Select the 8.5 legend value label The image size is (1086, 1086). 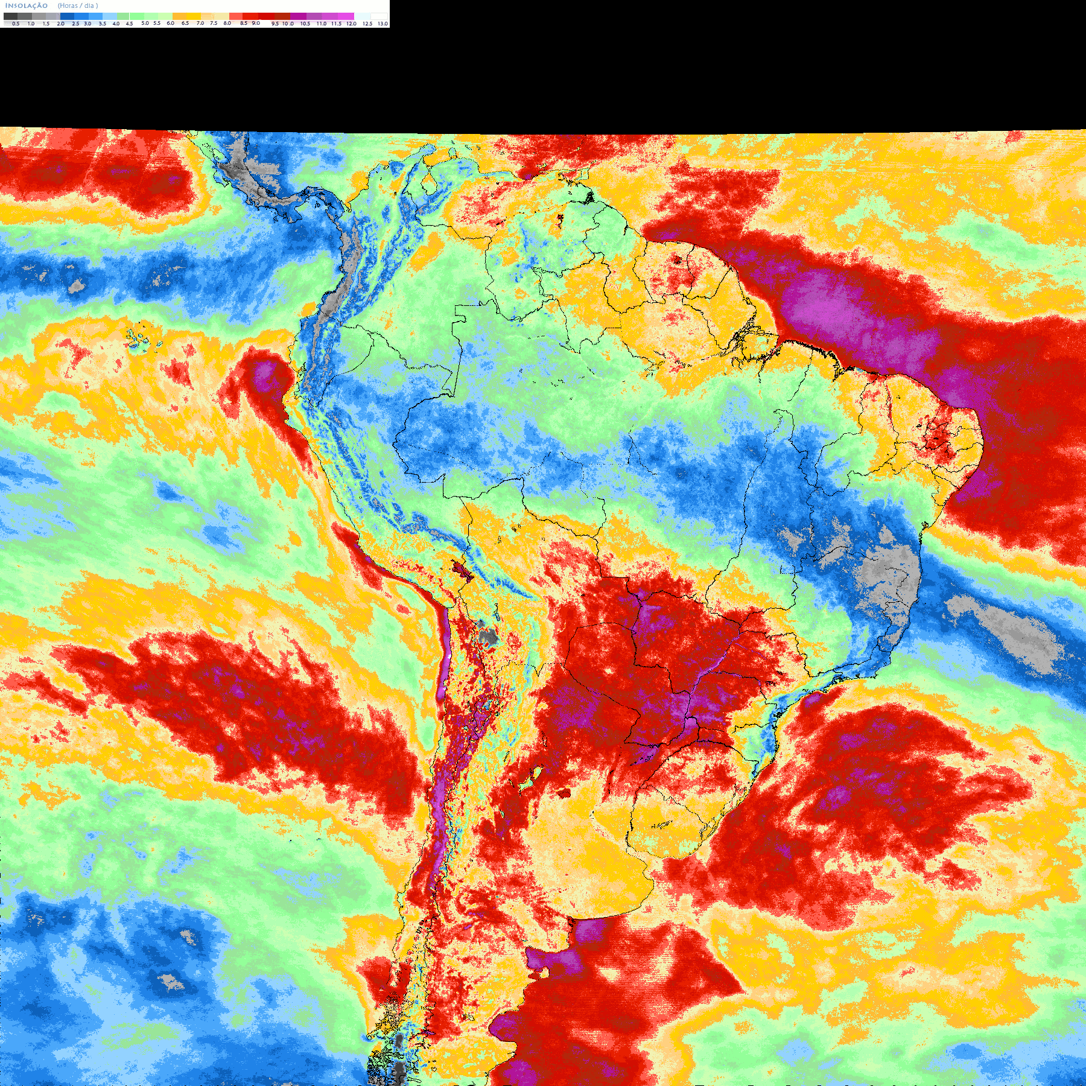tap(244, 23)
